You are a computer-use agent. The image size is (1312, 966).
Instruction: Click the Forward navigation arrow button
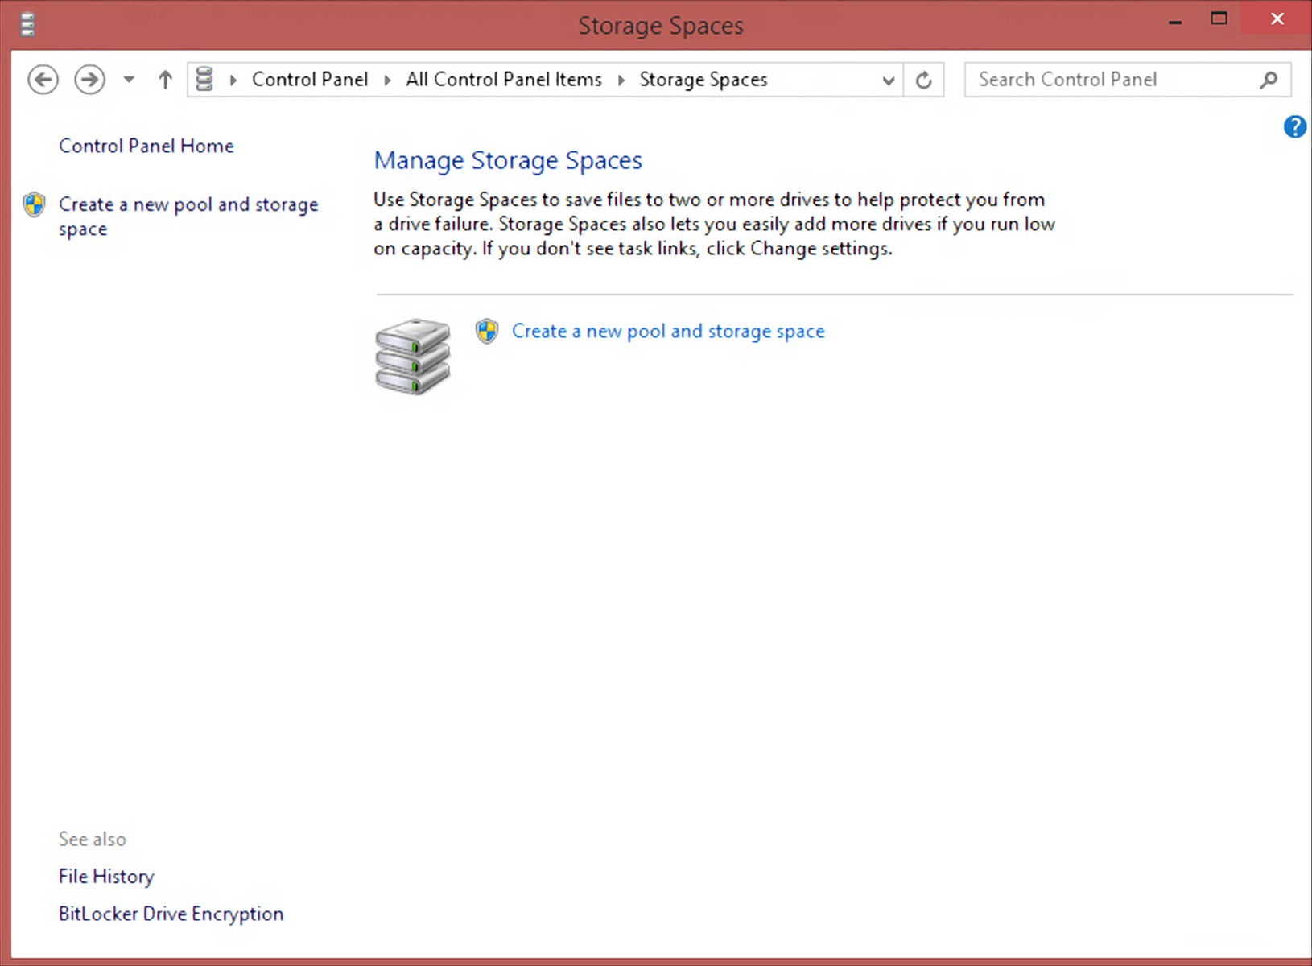point(89,80)
